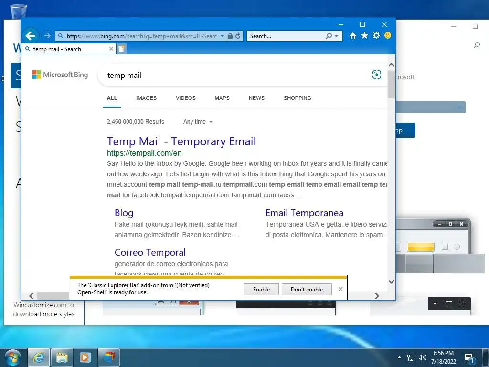Click the Microsoft Bing logo
The image size is (489, 367).
click(60, 75)
